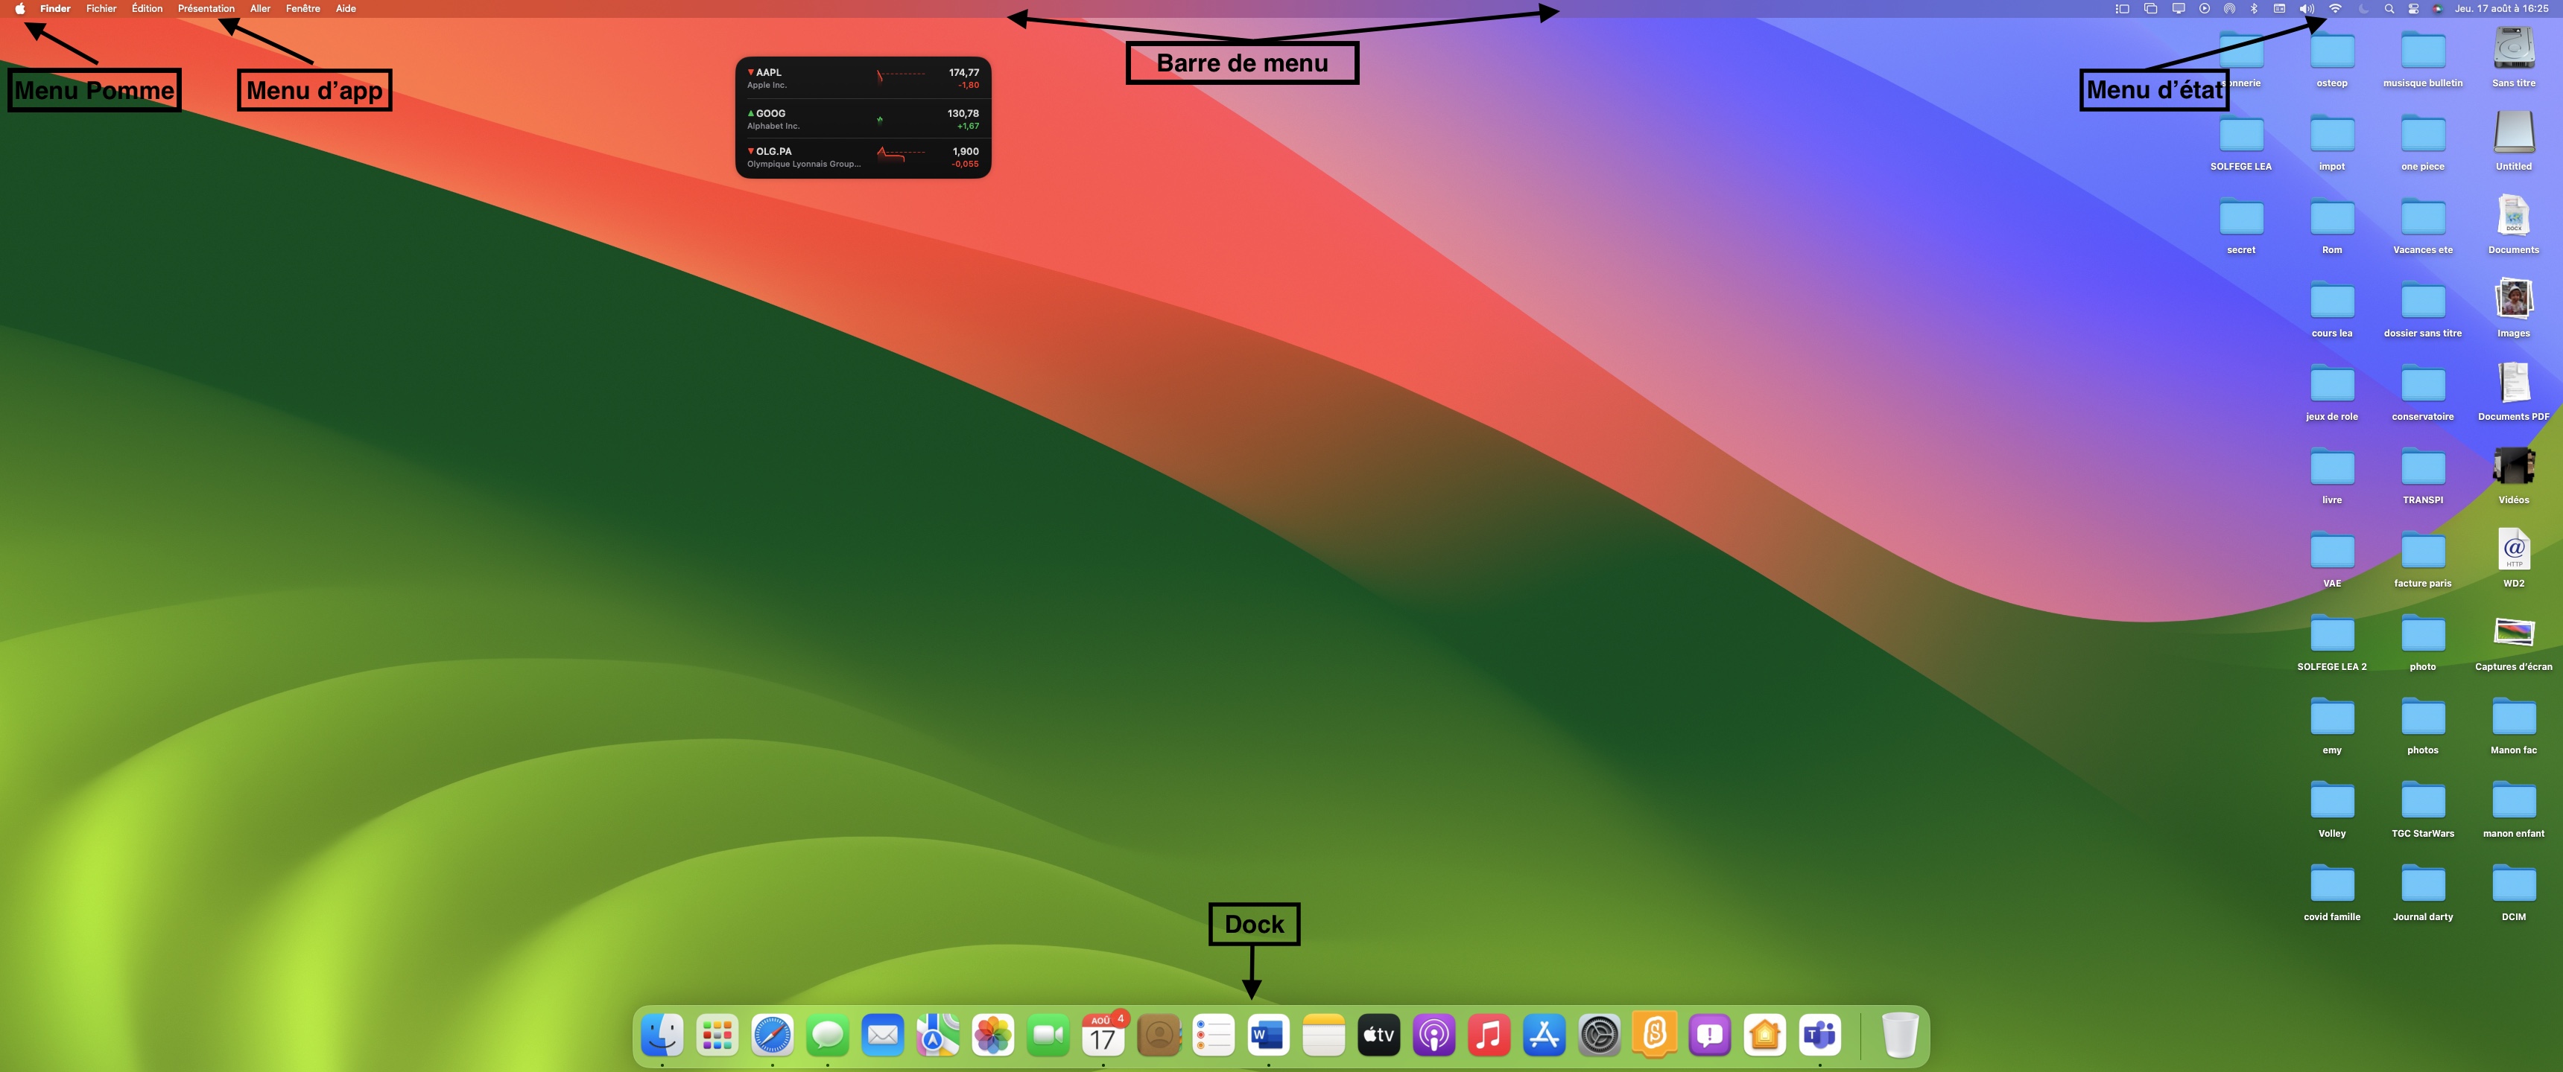Image resolution: width=2563 pixels, height=1072 pixels.
Task: Click the Finder icon in the Dock
Action: [662, 1036]
